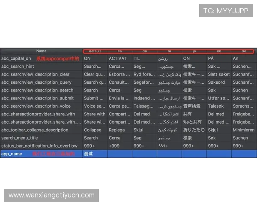Screen dimensions: 257x206
Task: Select the abc_capital_on key row
Action: click(16, 59)
